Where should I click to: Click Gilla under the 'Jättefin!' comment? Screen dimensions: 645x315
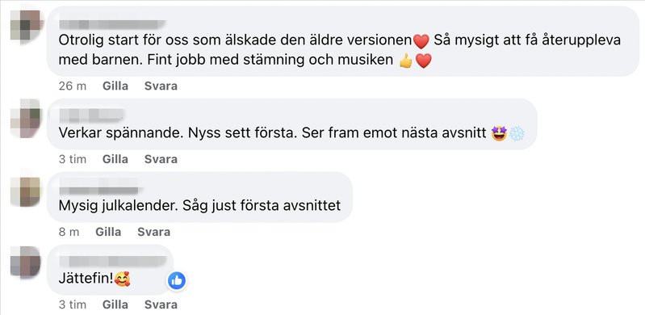click(115, 304)
